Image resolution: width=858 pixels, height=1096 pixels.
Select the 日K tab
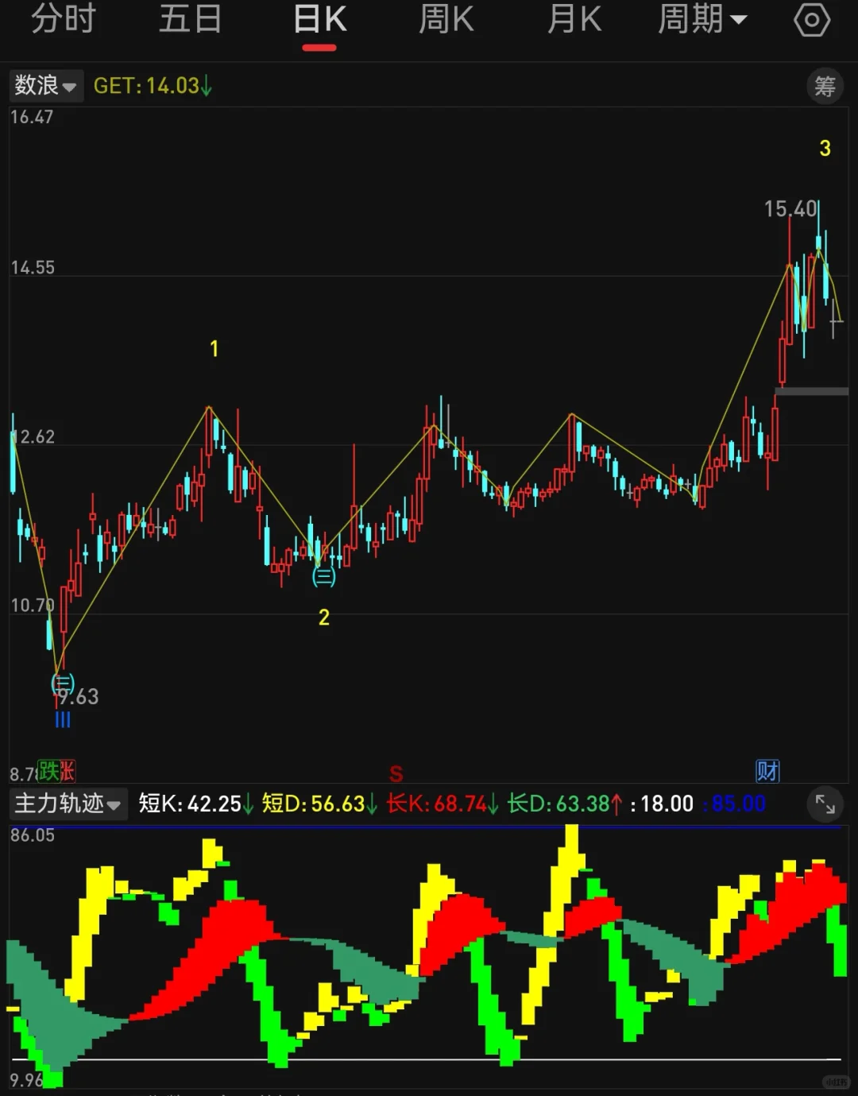pos(319,19)
